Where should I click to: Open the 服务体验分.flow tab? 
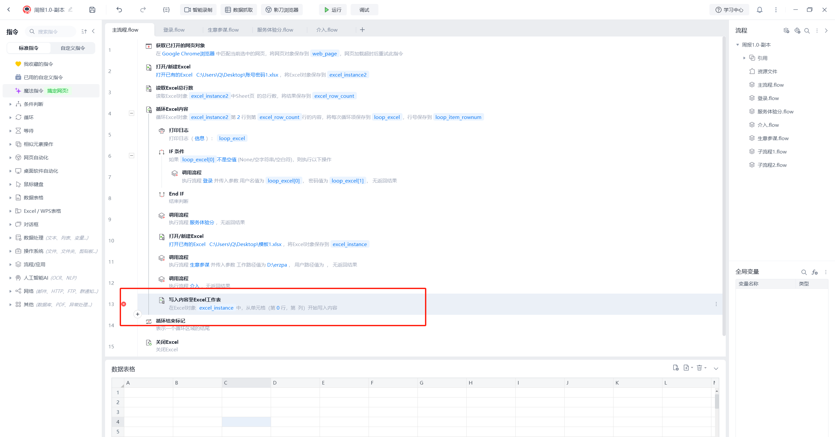275,30
